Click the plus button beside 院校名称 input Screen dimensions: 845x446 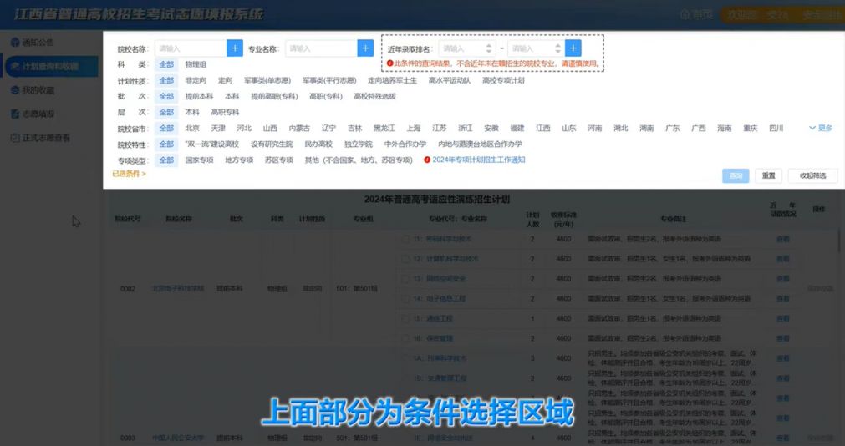[235, 48]
